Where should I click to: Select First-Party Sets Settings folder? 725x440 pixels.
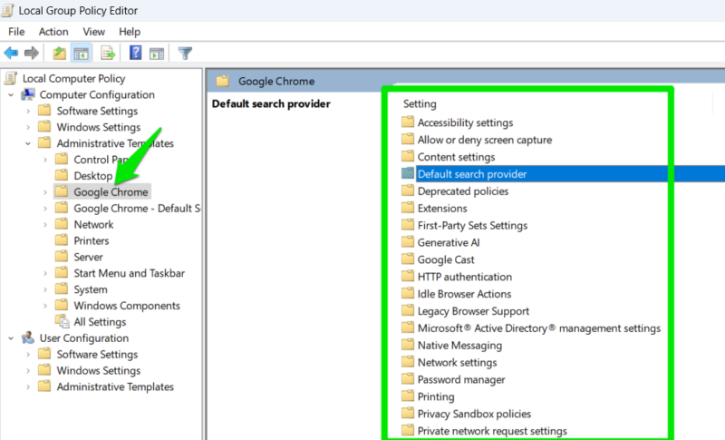tap(472, 225)
